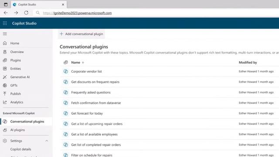
Task: Click icon beside available employees row
Action: tap(66, 134)
